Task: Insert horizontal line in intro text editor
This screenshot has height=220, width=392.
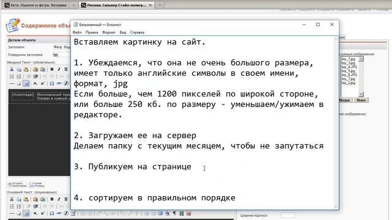Action: click(12, 83)
